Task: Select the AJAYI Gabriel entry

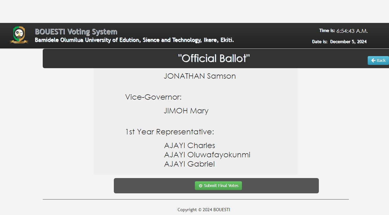Action: tap(189, 164)
